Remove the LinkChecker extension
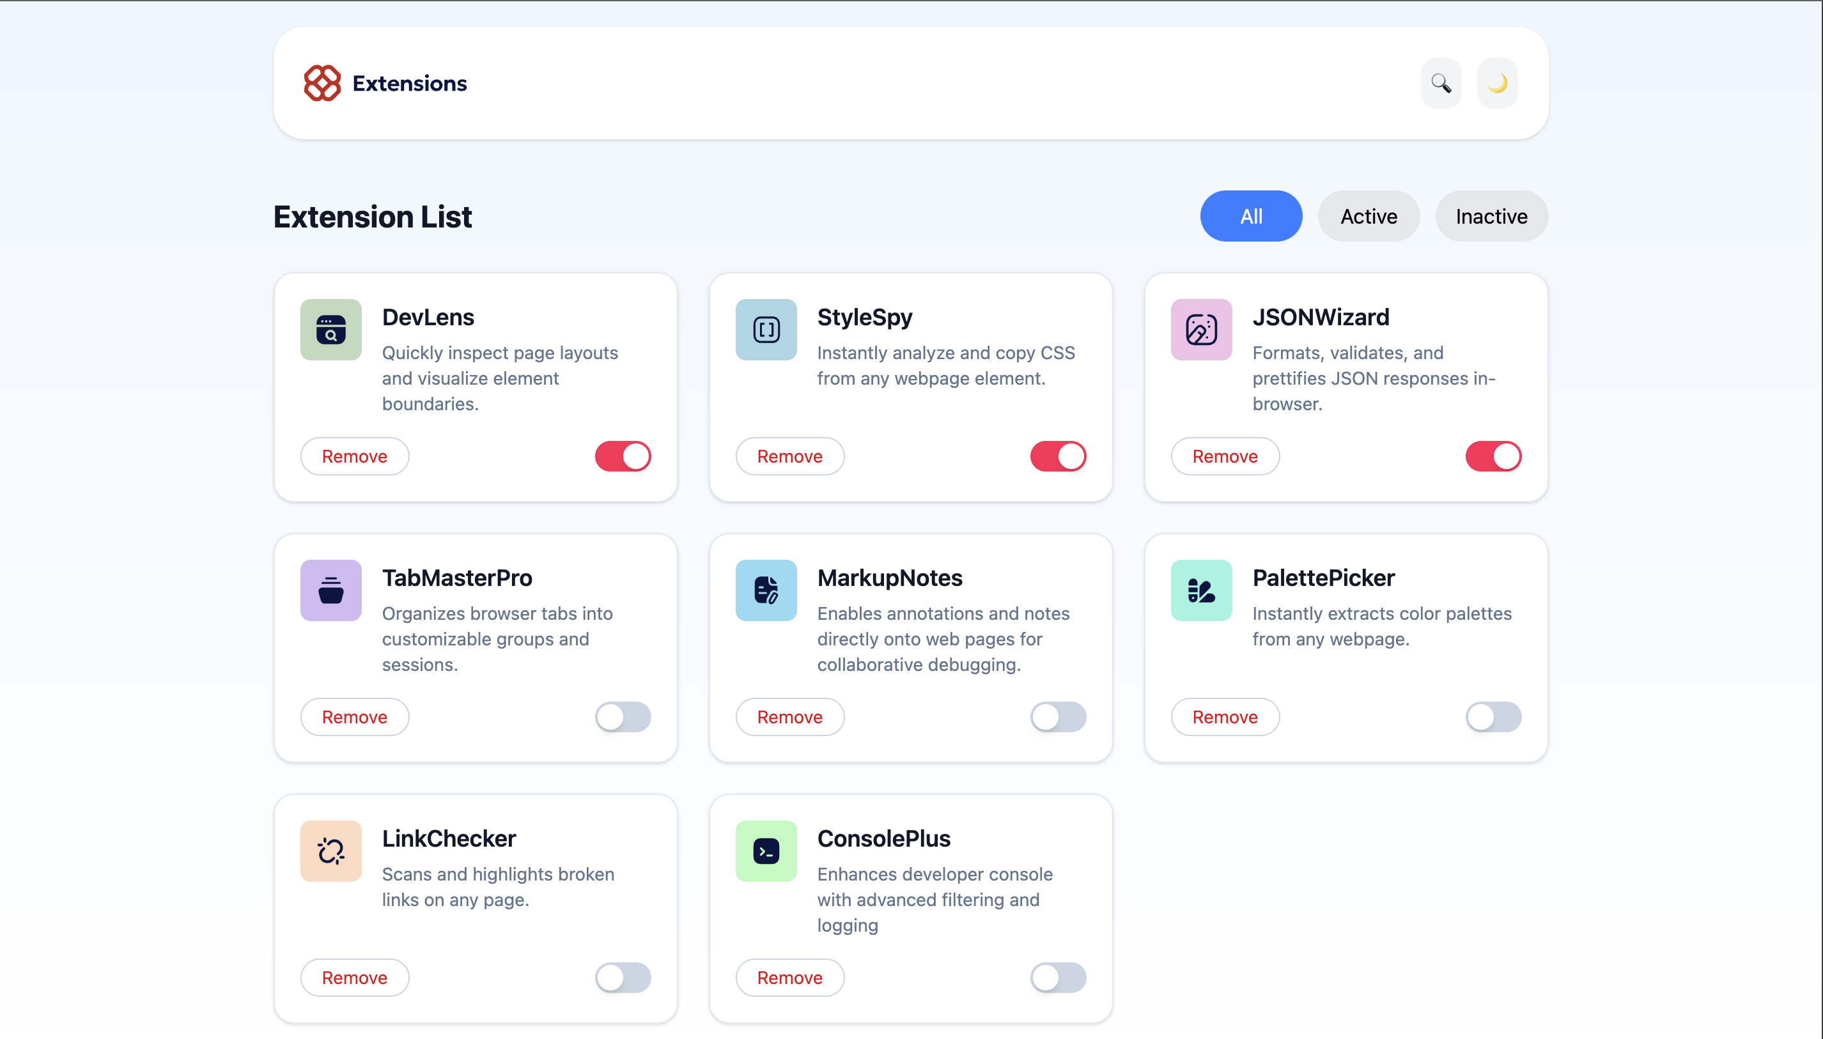1823x1039 pixels. point(354,977)
